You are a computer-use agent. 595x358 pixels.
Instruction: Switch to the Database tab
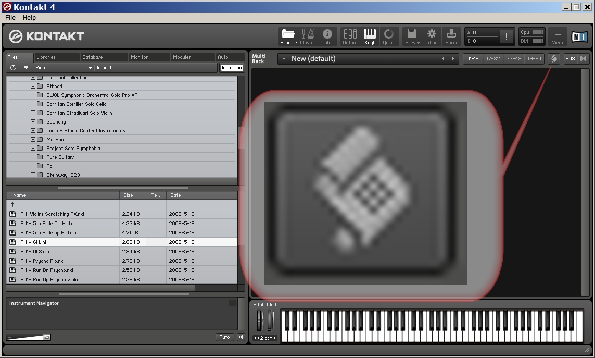tap(104, 57)
